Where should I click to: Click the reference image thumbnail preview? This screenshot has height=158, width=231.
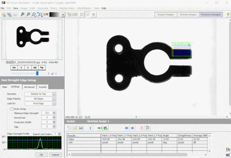pos(32,40)
